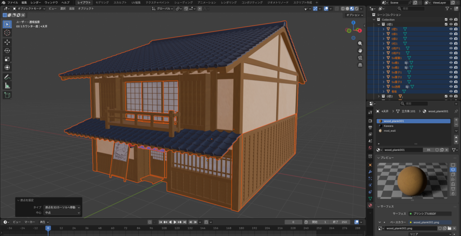Select the Measure tool
Screen dimensions: 461x236
7,85
